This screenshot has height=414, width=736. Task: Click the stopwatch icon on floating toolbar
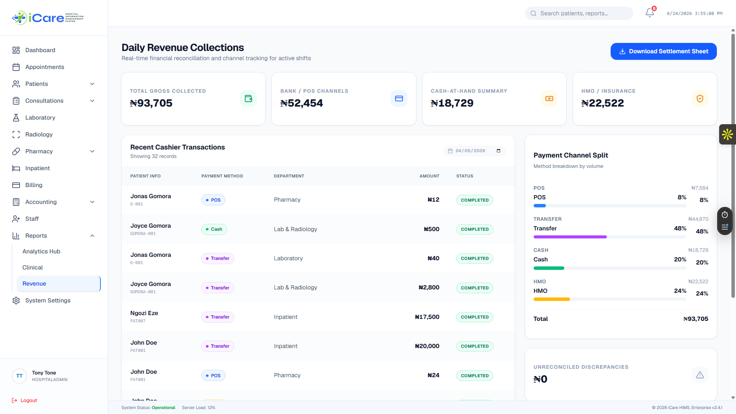click(x=725, y=215)
